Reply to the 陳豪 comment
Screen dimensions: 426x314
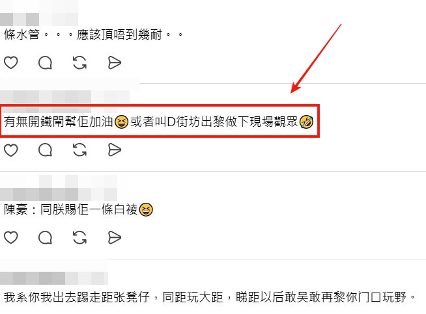(45, 237)
